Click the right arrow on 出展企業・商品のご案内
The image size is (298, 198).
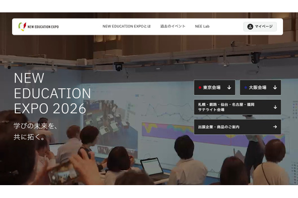tap(275, 127)
